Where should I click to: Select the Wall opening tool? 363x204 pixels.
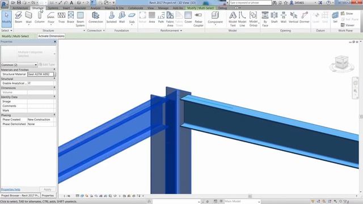284,18
